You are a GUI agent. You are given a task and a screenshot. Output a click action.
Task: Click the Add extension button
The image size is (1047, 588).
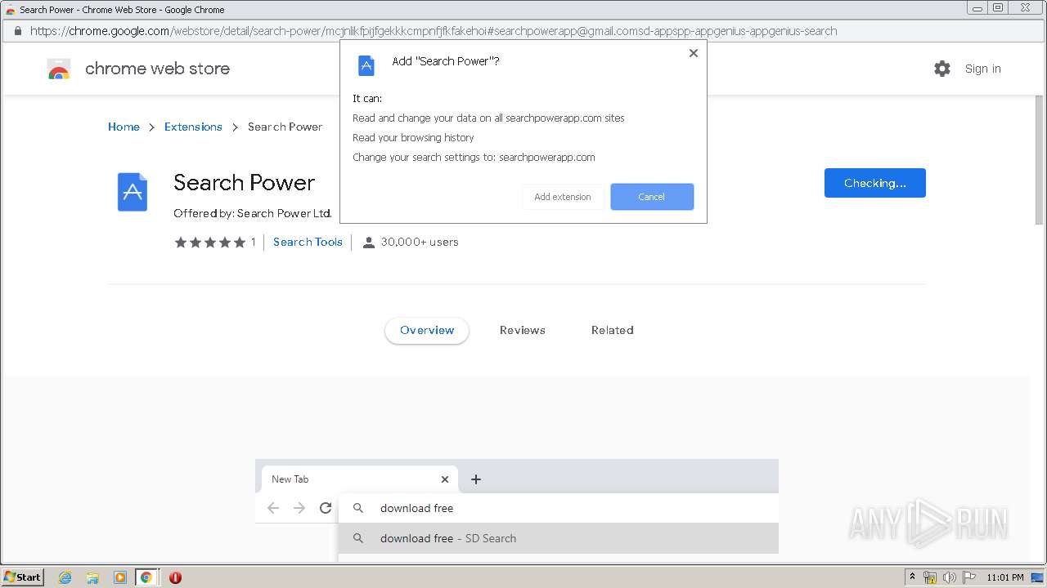point(563,197)
